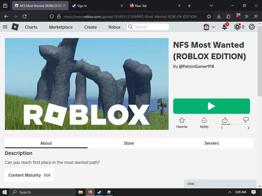
Task: Open the Charts page
Action: coord(31,27)
